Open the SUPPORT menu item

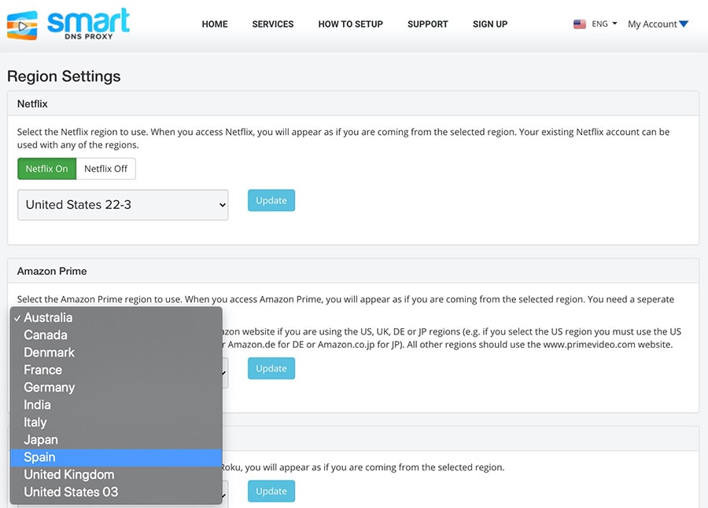(x=428, y=24)
